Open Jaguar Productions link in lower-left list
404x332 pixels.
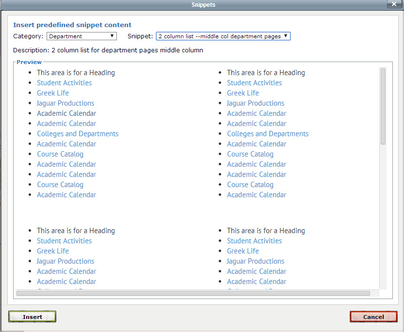(x=65, y=261)
